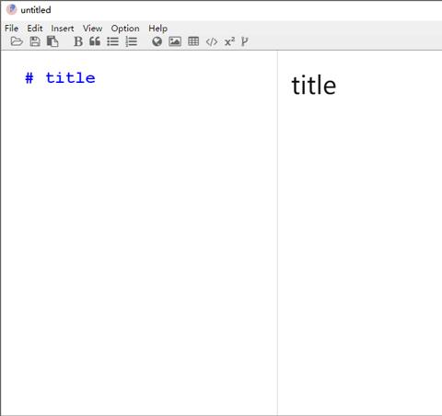Viewport: 442px width, 416px height.
Task: Click the last toolbar flag-like icon
Action: 245,41
